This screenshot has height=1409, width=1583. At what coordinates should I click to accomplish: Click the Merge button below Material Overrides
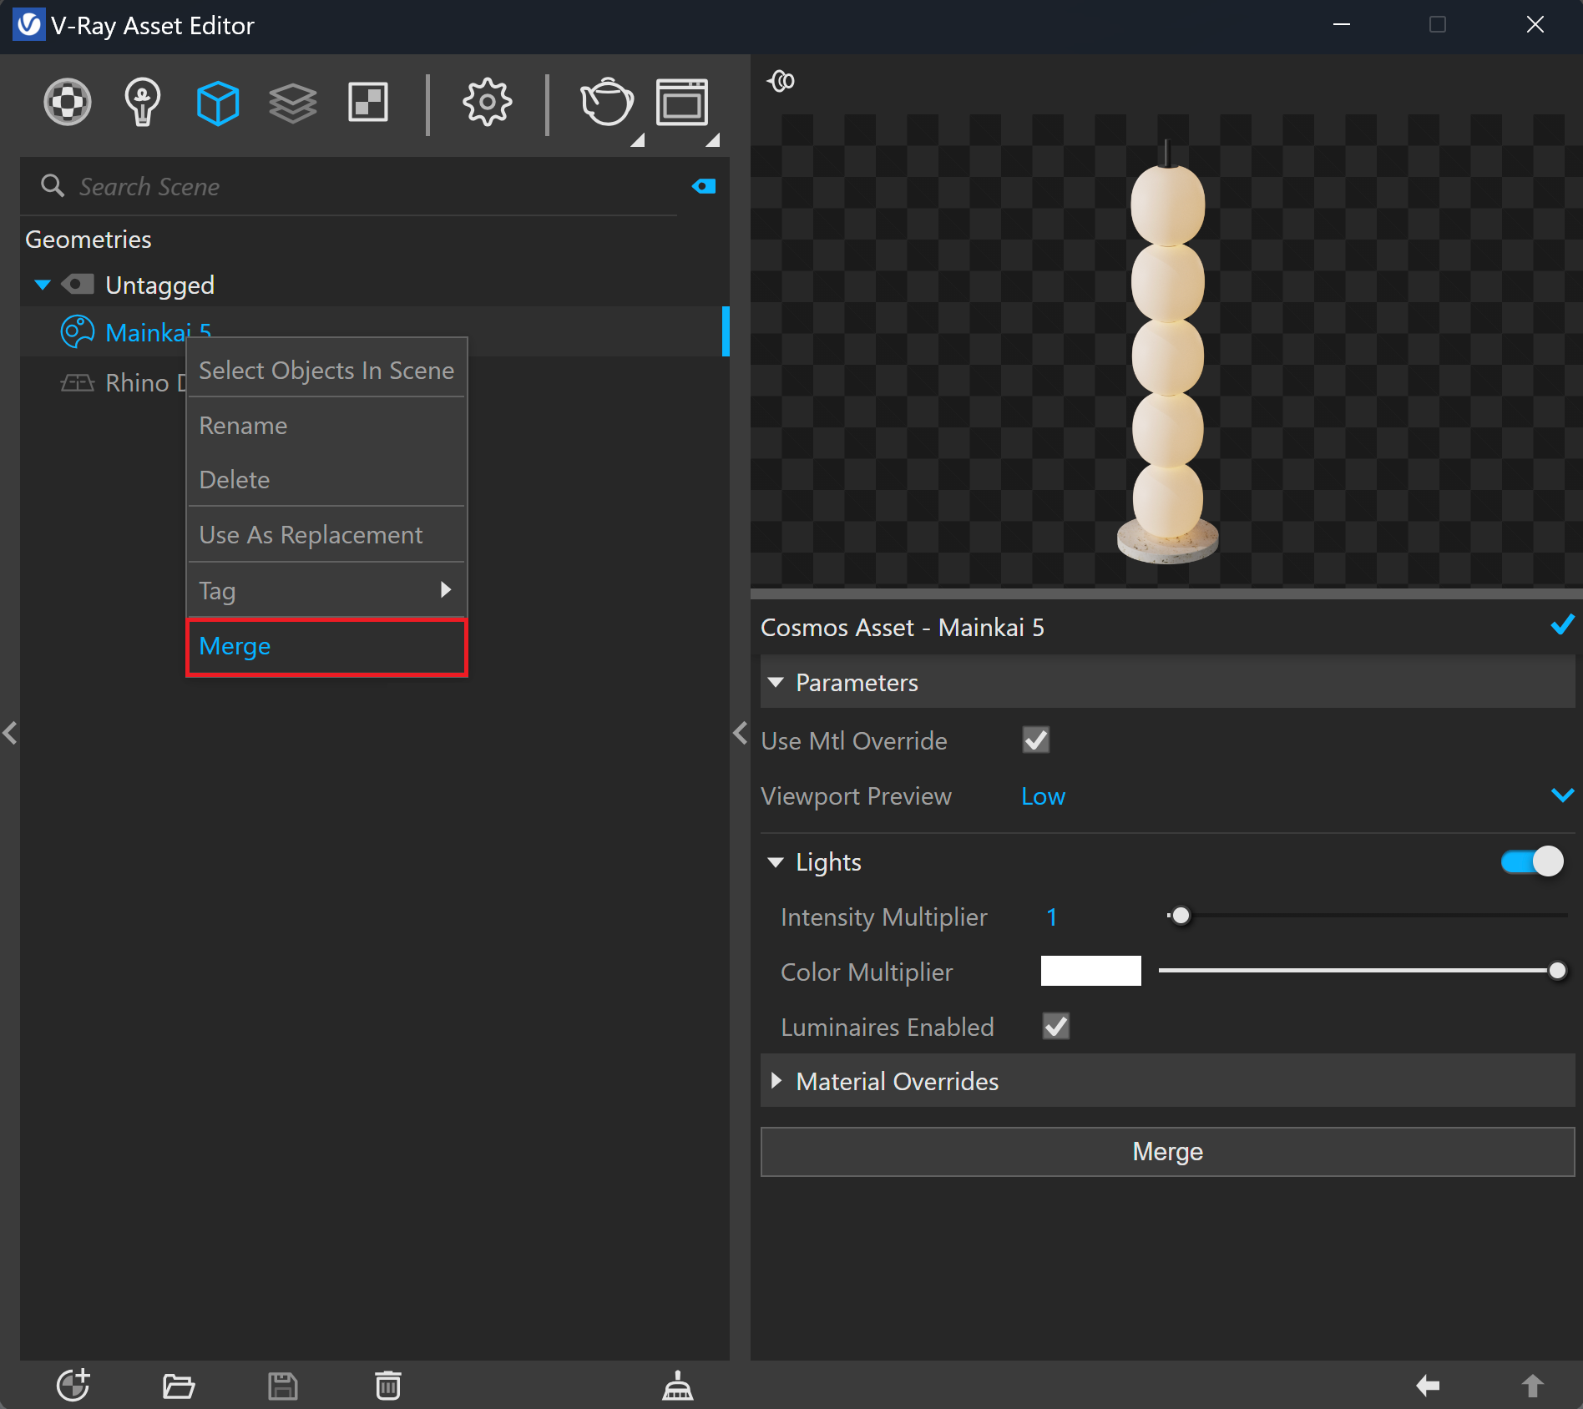1167,1151
